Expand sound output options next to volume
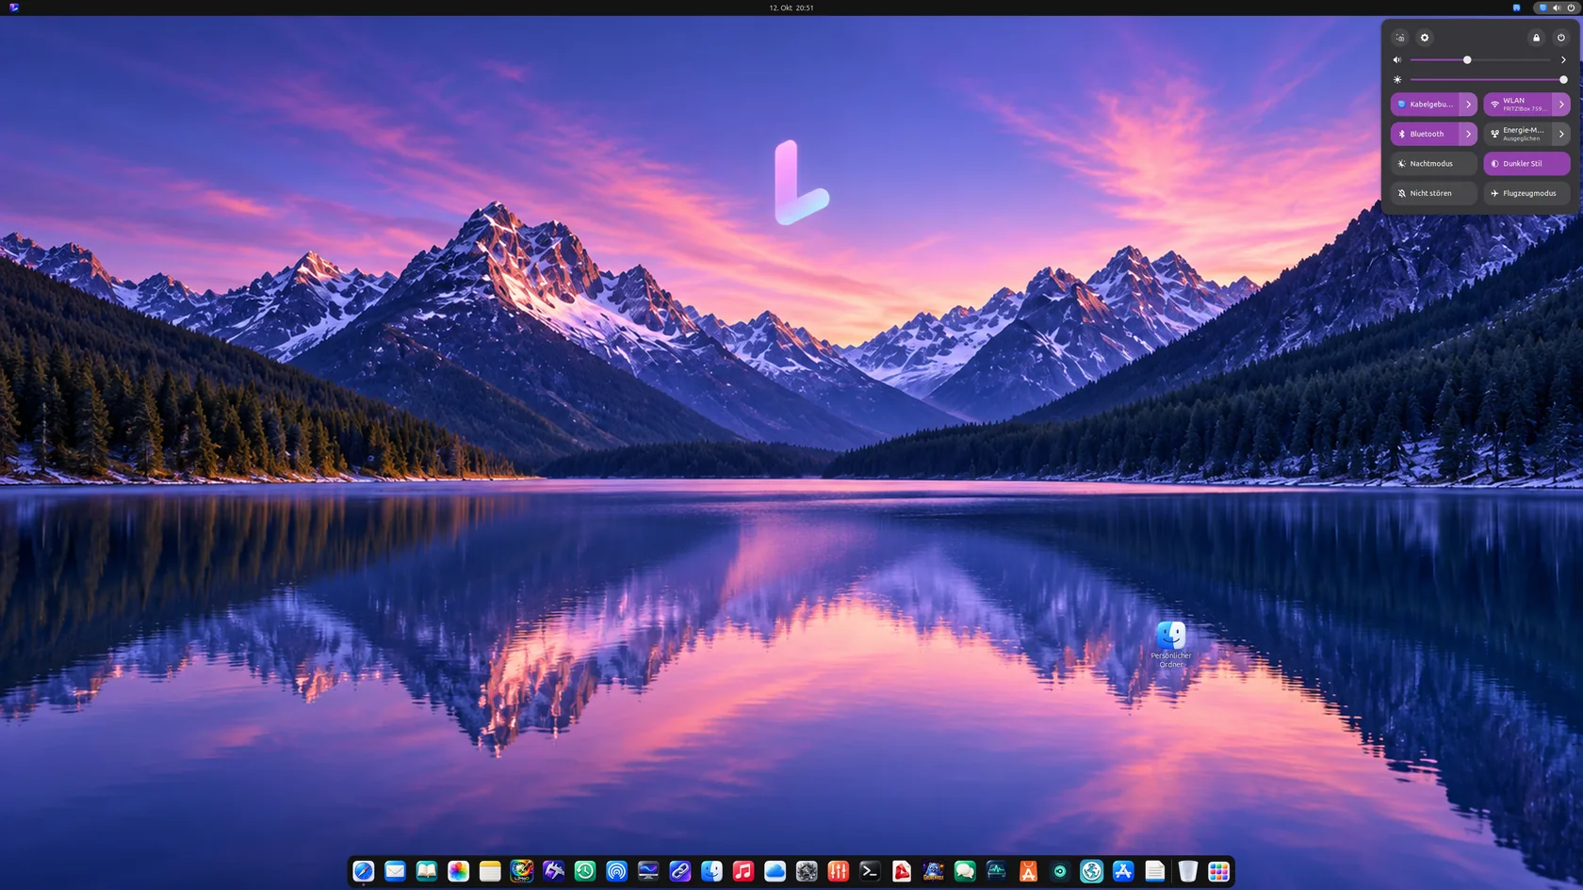The height and width of the screenshot is (890, 1583). pyautogui.click(x=1563, y=60)
